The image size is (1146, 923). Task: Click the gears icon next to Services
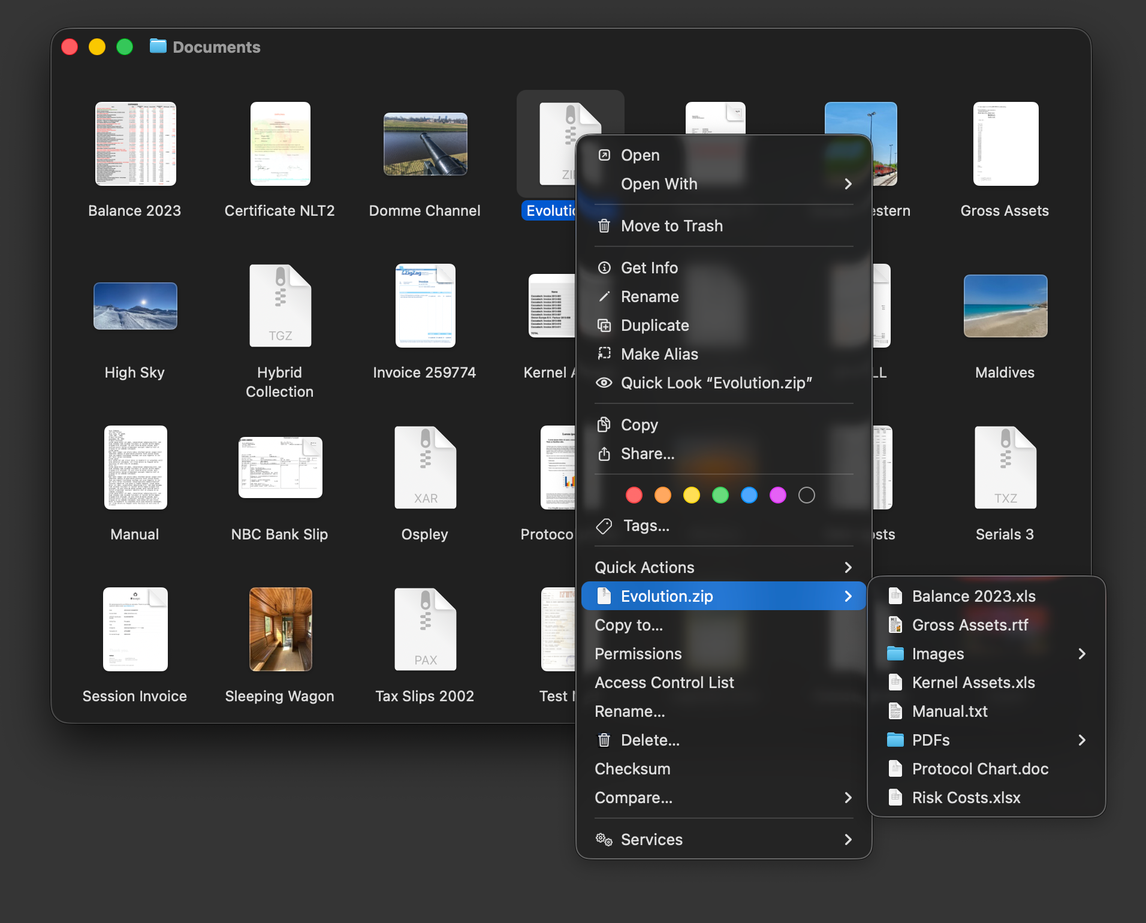[604, 840]
